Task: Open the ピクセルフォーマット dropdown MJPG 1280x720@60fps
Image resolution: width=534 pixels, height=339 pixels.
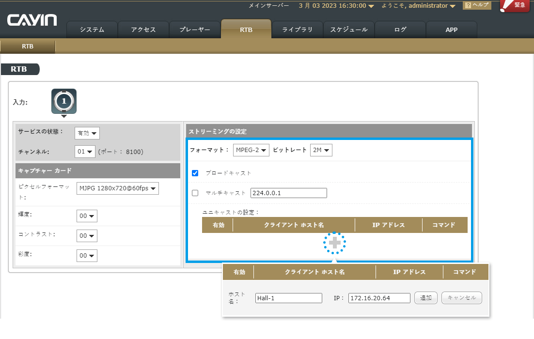Action: [117, 188]
